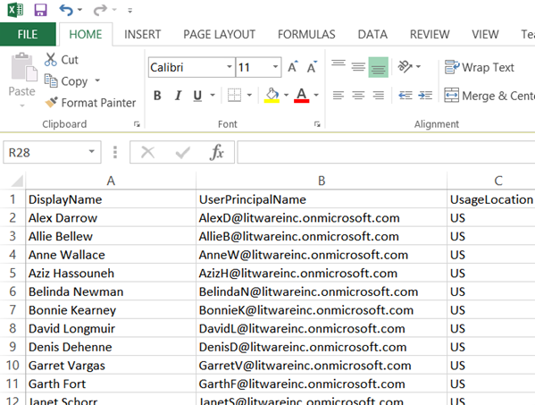The height and width of the screenshot is (405, 535).
Task: Open the Font dialog launcher
Action: pos(317,124)
